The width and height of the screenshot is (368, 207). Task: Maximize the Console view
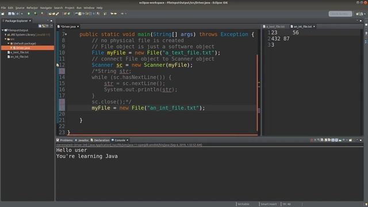tap(361, 140)
